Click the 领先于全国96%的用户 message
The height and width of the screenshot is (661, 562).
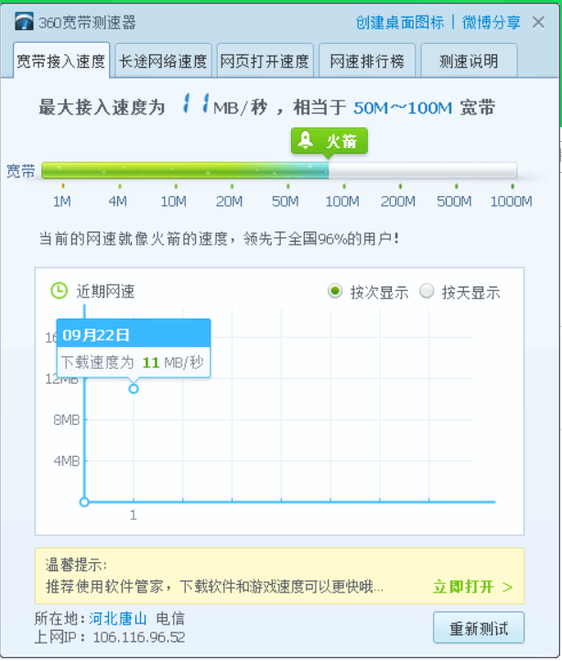click(x=321, y=239)
